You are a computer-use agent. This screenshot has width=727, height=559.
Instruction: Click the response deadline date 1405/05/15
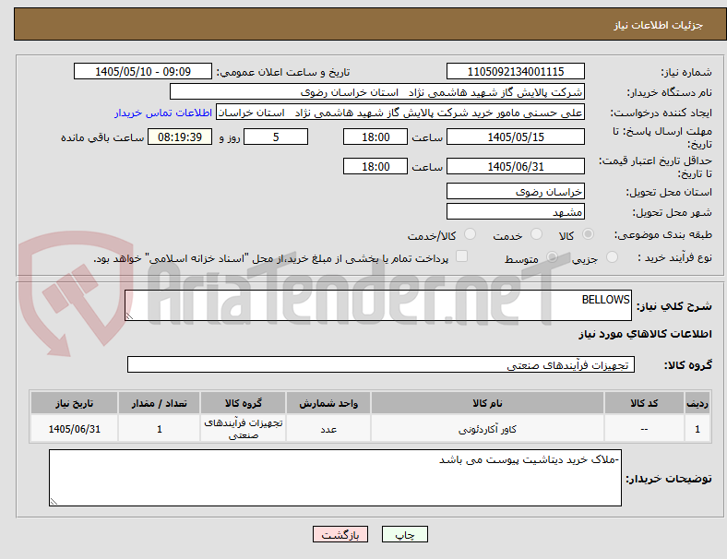pos(516,137)
